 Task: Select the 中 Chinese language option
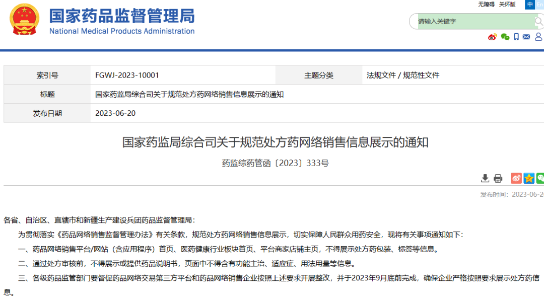530,5
